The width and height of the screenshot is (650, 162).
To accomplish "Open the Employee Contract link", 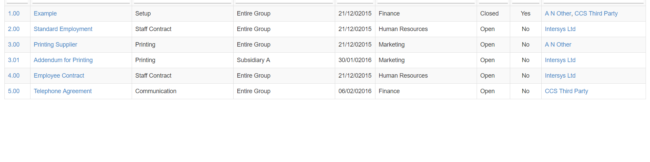I will pos(59,76).
